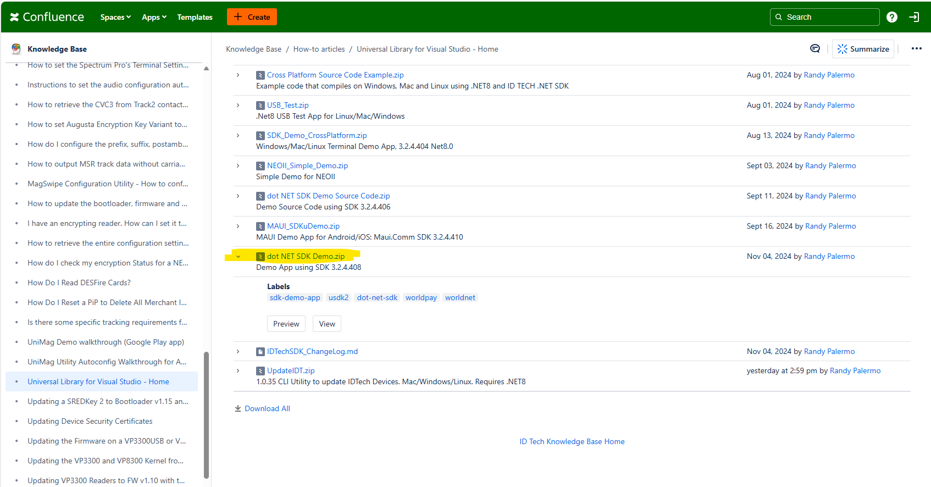931x487 pixels.
Task: Click the Knowledge Base space avatar
Action: pyautogui.click(x=16, y=49)
